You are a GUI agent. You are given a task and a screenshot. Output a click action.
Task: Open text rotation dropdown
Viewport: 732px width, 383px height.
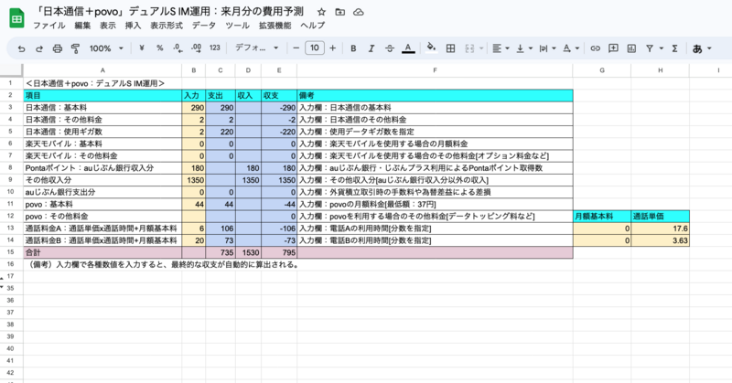[x=571, y=48]
